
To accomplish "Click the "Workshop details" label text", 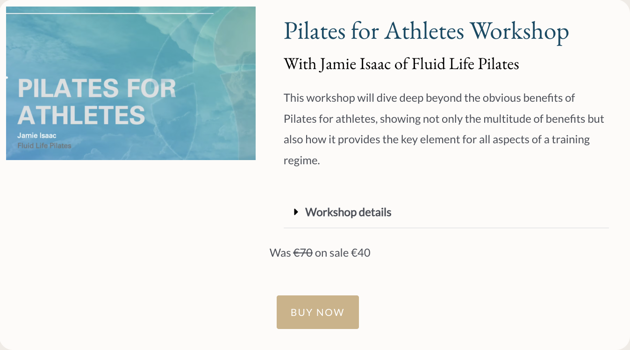I will 348,212.
